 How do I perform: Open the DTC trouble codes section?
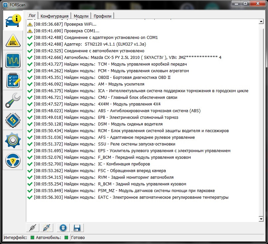(x=13, y=41)
